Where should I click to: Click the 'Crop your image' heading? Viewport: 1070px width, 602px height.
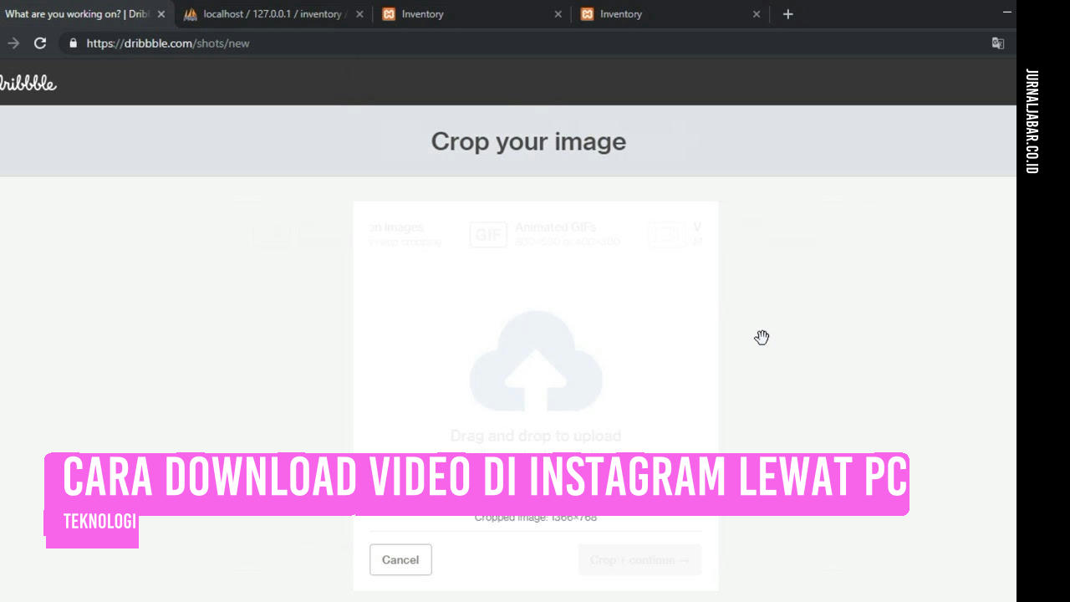click(528, 141)
